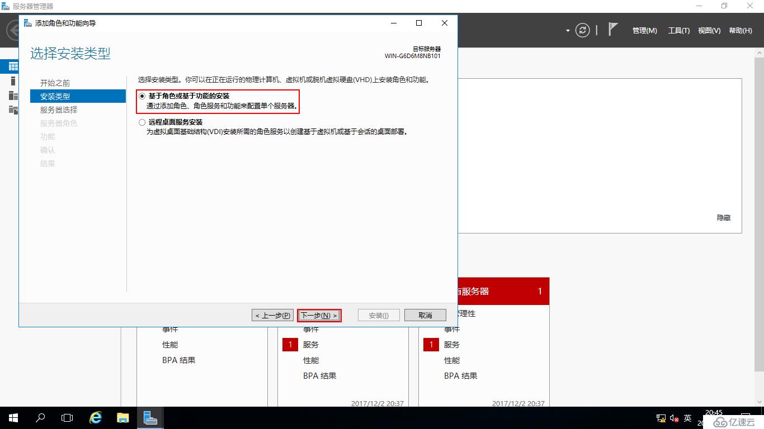Image resolution: width=764 pixels, height=429 pixels.
Task: Open the dropdown arrow beside the refresh icon
Action: (x=568, y=31)
